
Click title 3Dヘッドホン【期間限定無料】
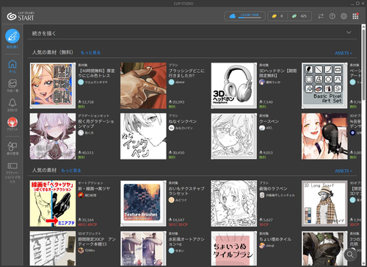pyautogui.click(x=277, y=74)
